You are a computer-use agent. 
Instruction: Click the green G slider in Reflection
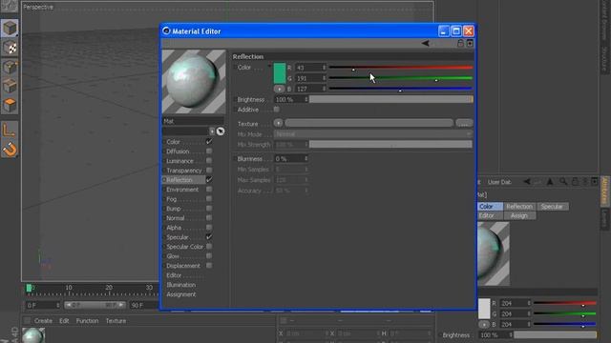pyautogui.click(x=401, y=78)
